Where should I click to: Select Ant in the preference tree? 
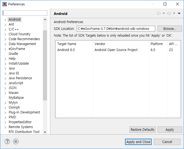tap(11, 24)
